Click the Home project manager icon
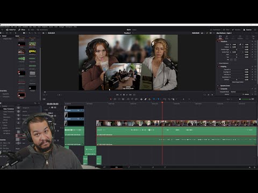 [x=249, y=167]
